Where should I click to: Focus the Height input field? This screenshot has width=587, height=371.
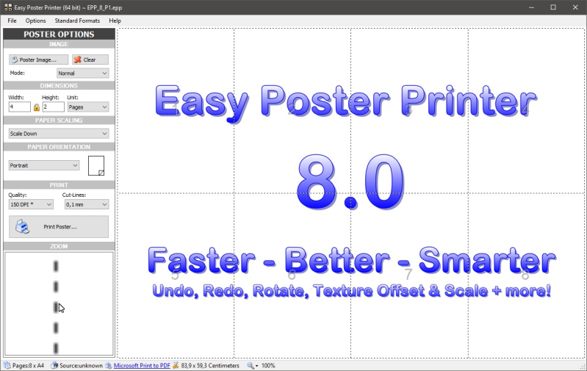(x=53, y=107)
